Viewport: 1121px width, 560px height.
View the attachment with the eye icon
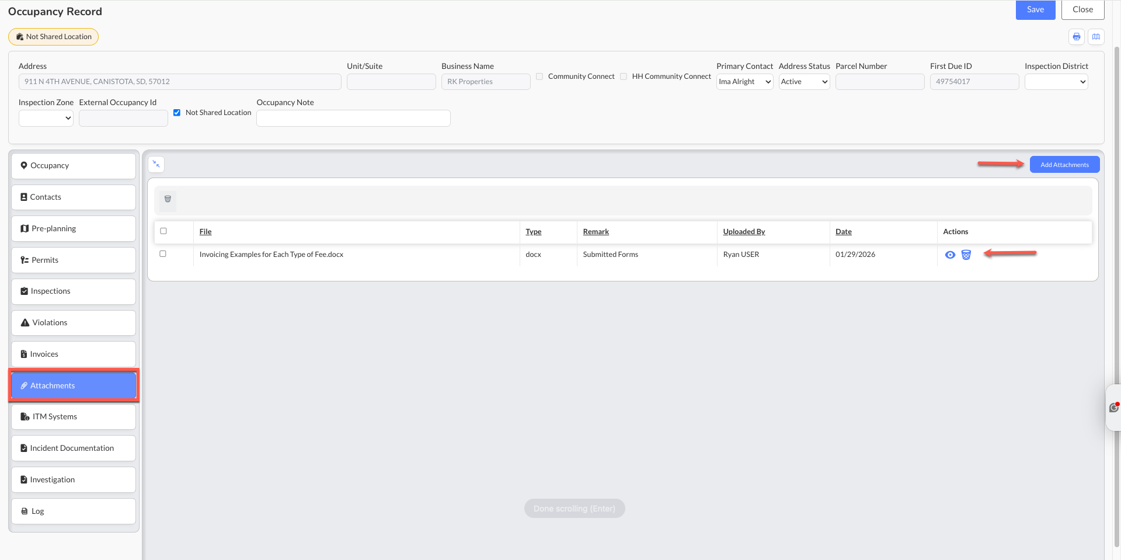[x=950, y=255]
